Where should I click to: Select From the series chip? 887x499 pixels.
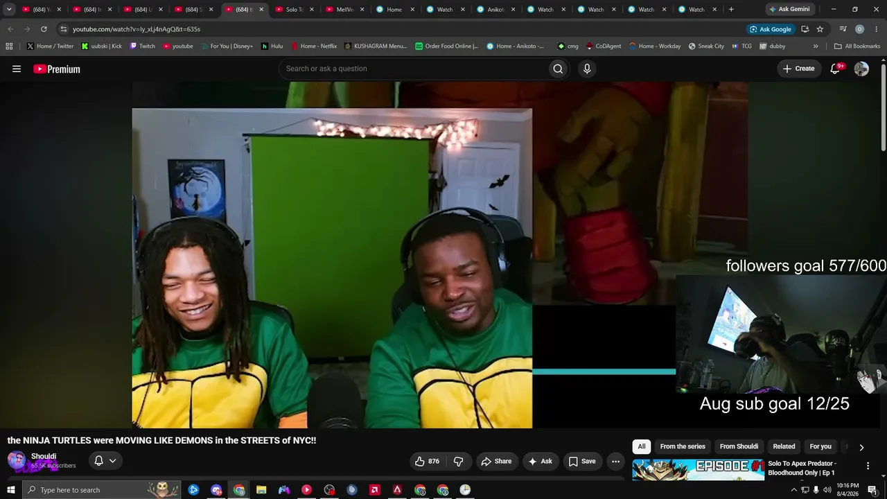(x=683, y=446)
